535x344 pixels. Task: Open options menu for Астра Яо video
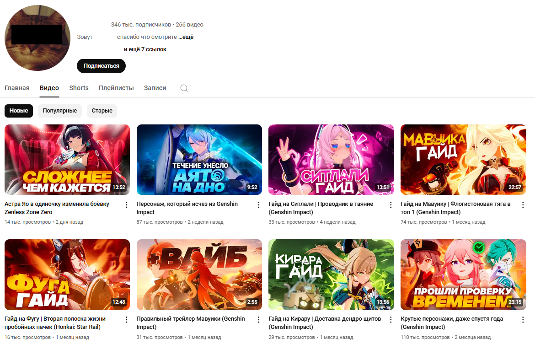pos(126,205)
